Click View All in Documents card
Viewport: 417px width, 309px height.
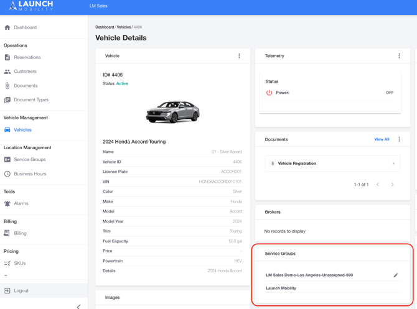pos(382,139)
